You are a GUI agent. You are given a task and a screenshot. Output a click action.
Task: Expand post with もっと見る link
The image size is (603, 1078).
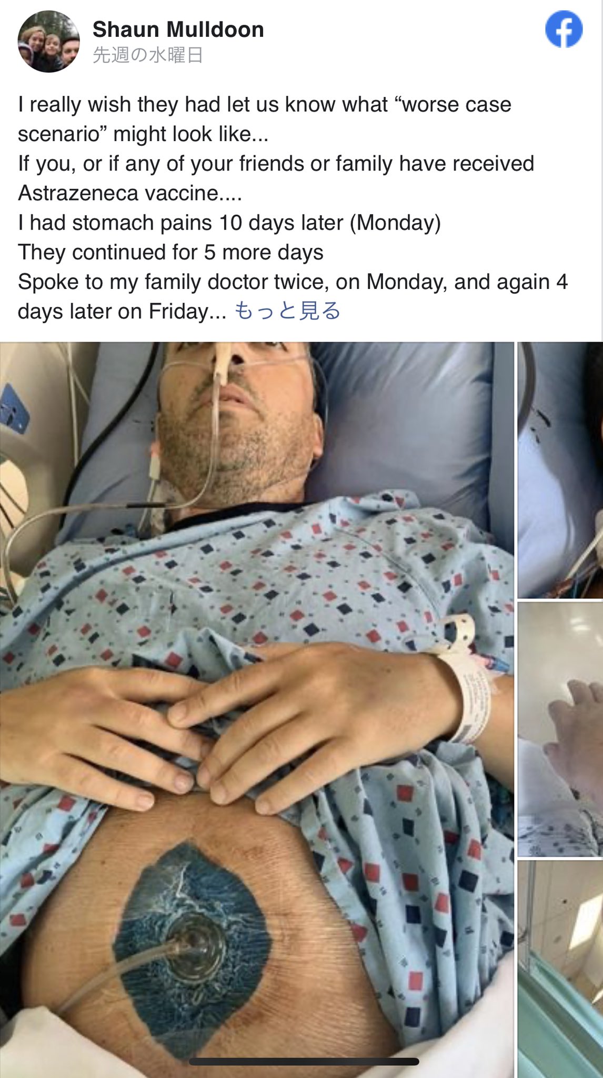click(287, 311)
